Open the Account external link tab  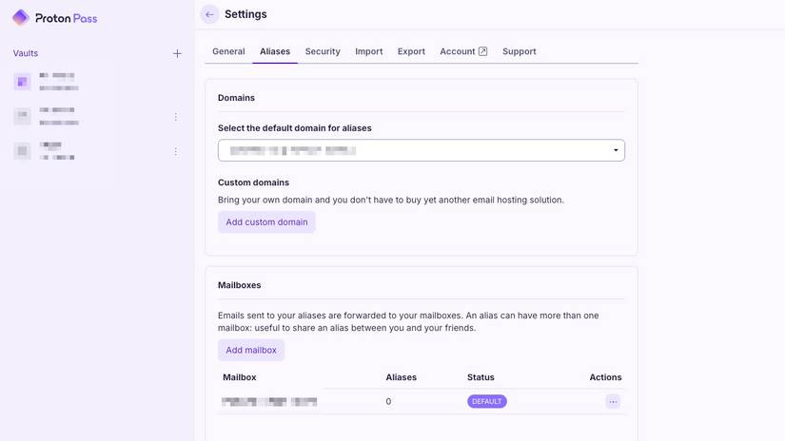coord(463,51)
